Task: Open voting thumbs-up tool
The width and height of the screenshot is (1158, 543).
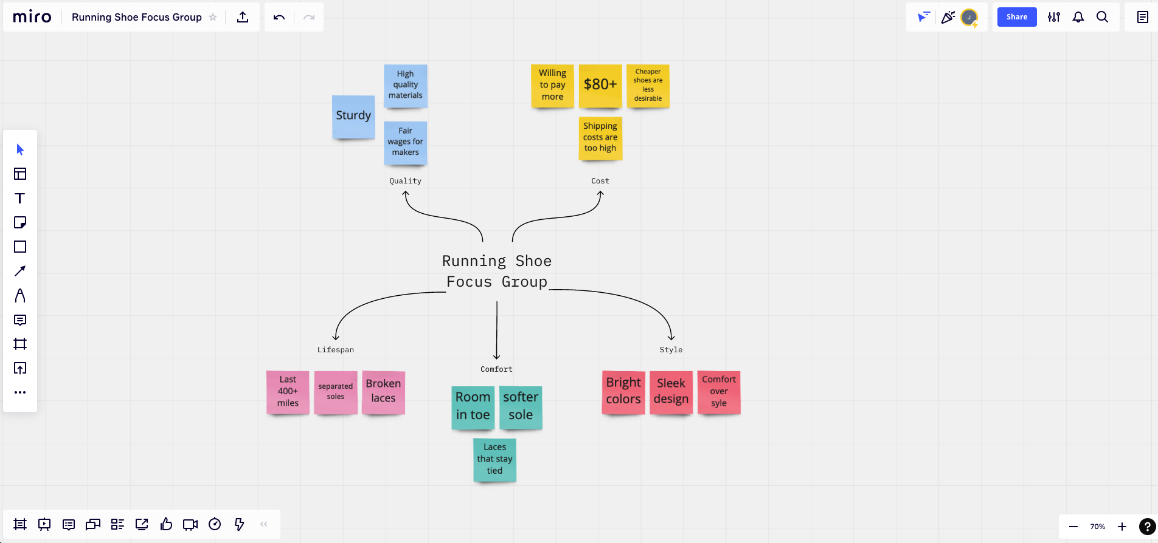Action: pos(166,524)
